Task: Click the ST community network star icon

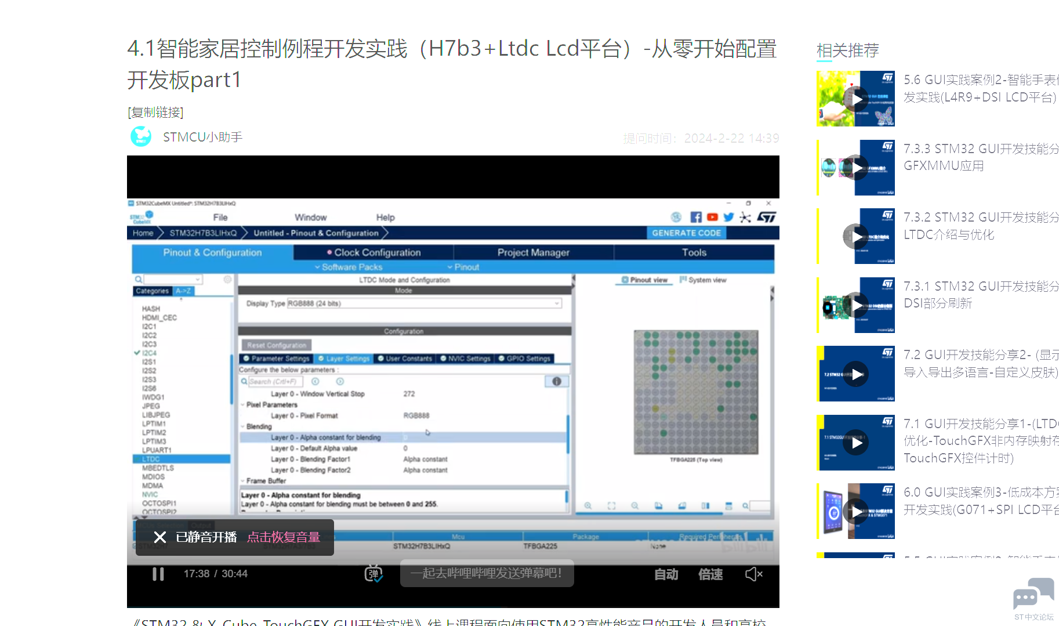Action: click(745, 217)
